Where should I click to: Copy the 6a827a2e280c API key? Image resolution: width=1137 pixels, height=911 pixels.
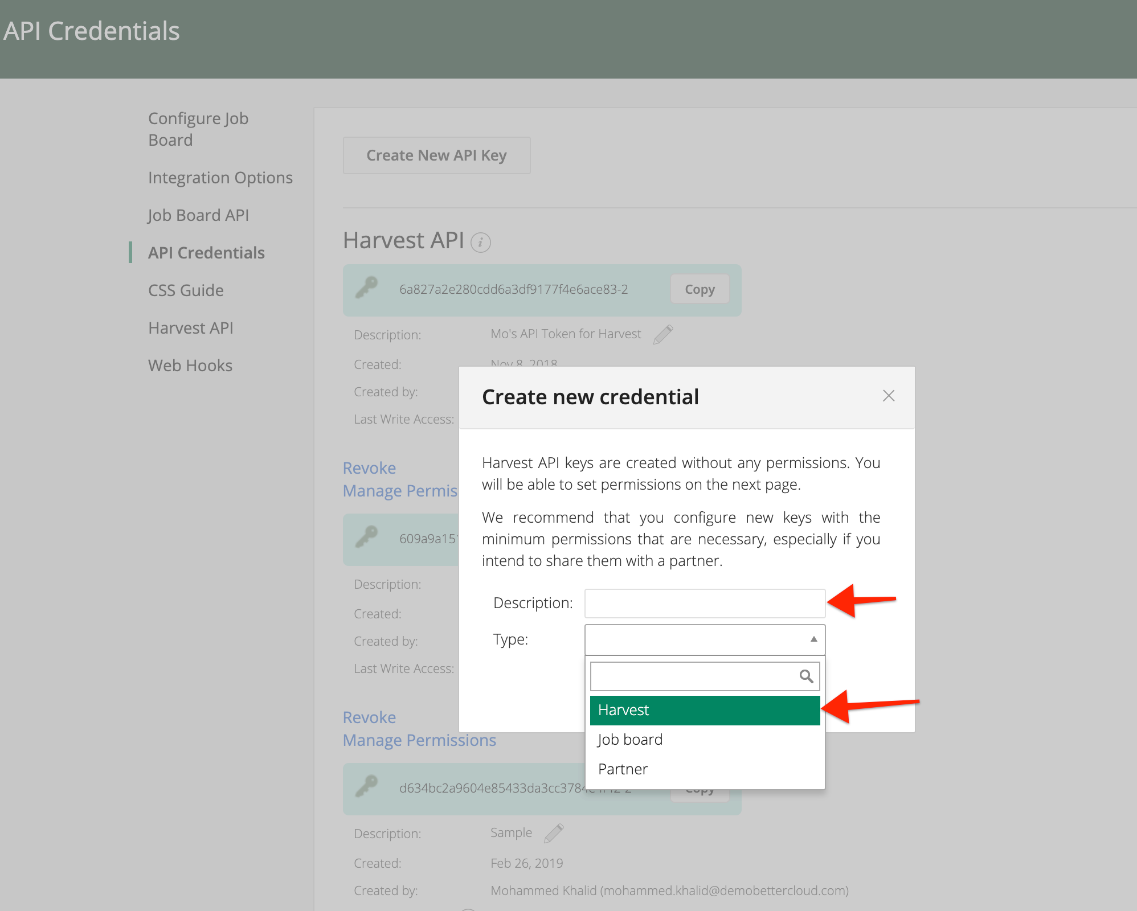pos(700,289)
